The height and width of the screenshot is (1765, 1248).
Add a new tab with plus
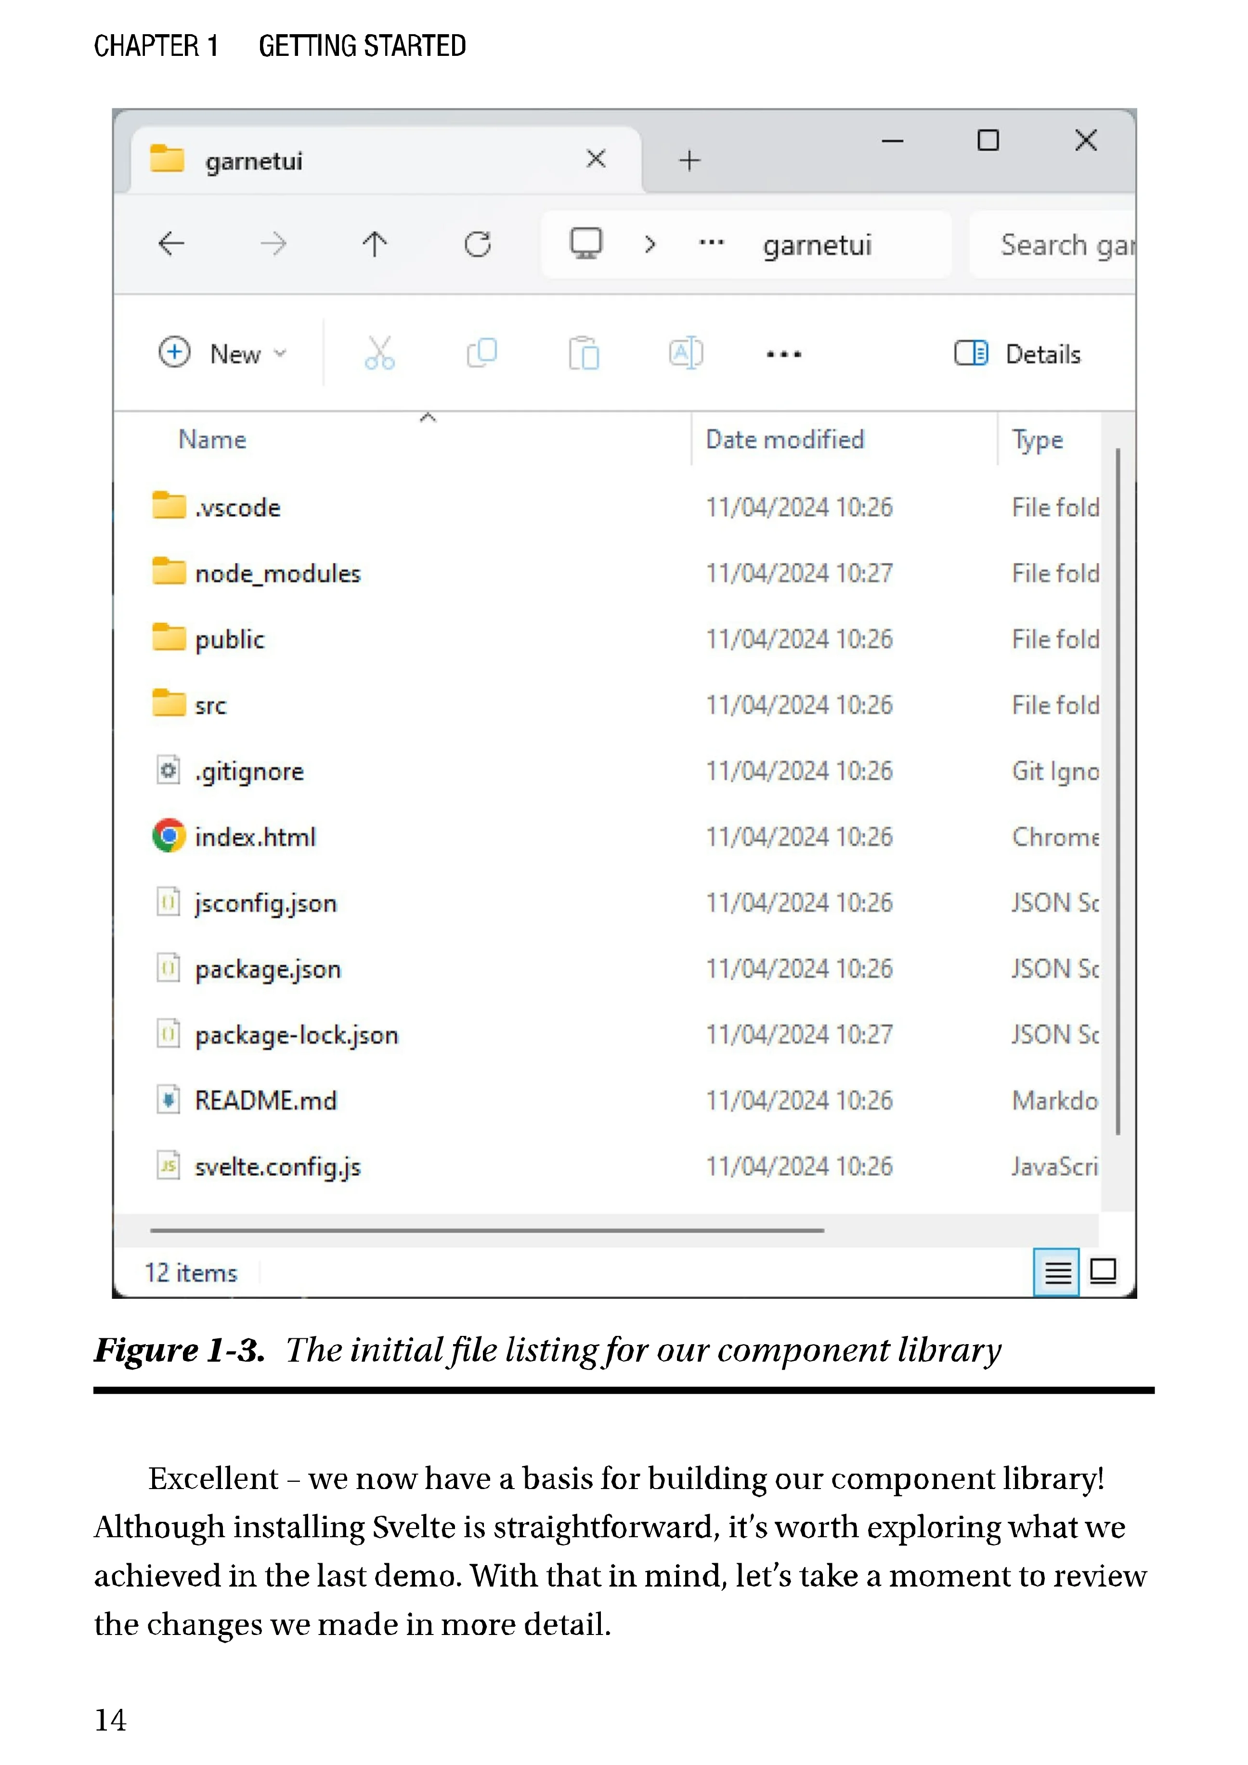coord(689,160)
